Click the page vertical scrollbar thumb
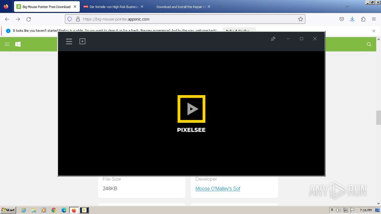The height and width of the screenshot is (214, 381). pyautogui.click(x=379, y=118)
